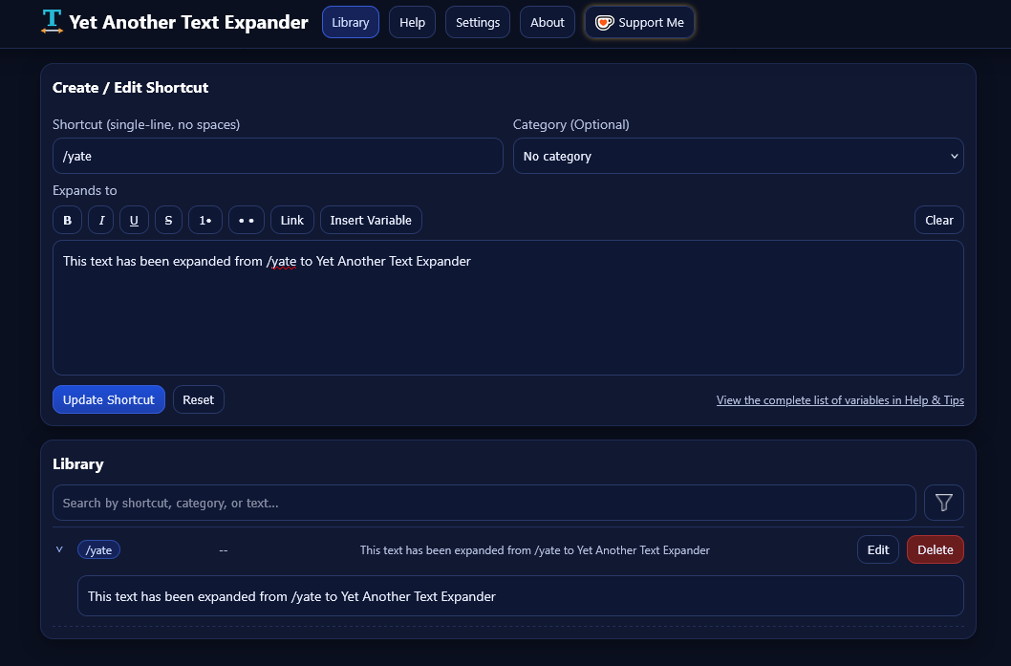Open the library filter icon
This screenshot has height=666, width=1011.
pos(943,503)
